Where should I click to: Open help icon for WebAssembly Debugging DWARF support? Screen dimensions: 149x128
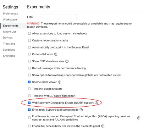coord(97,103)
